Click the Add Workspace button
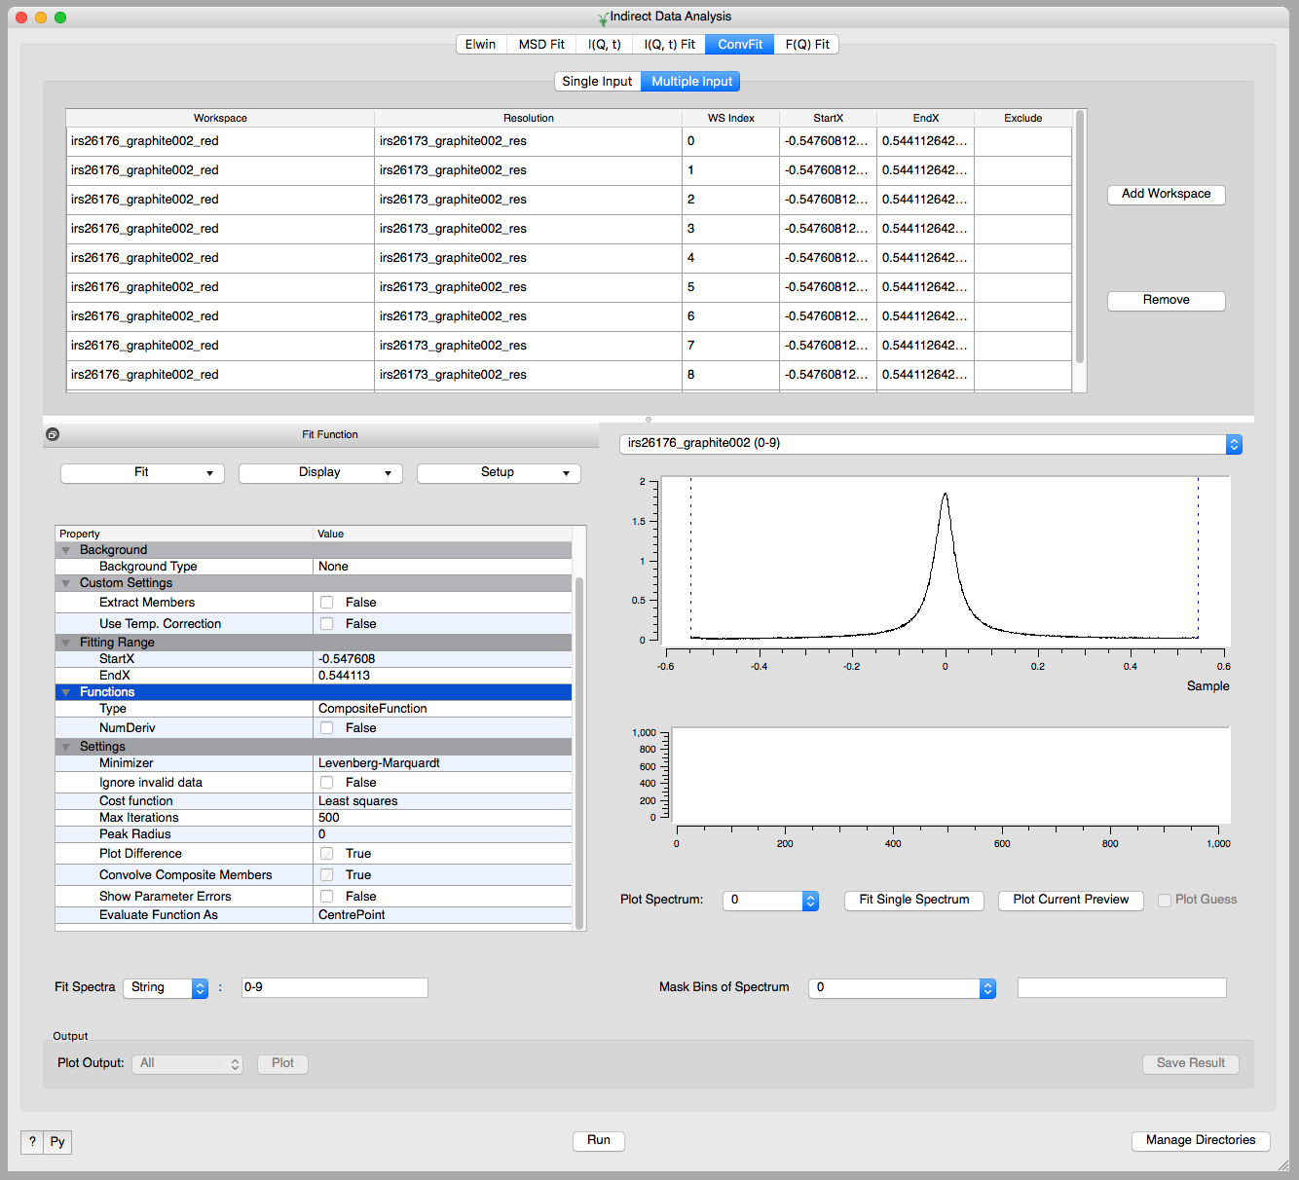Viewport: 1299px width, 1180px height. 1166,195
